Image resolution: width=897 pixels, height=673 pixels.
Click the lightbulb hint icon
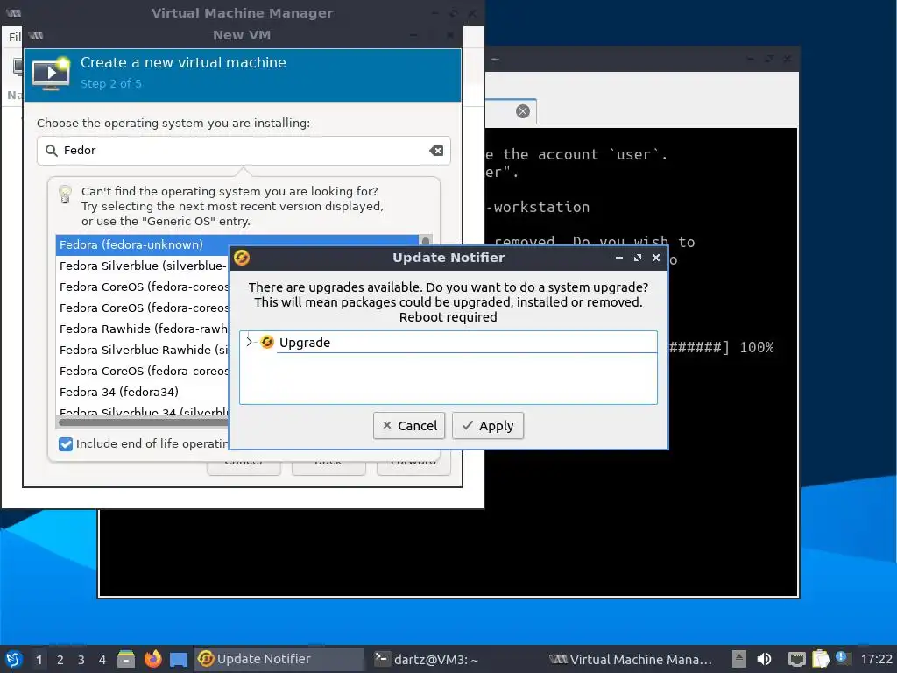(x=65, y=194)
